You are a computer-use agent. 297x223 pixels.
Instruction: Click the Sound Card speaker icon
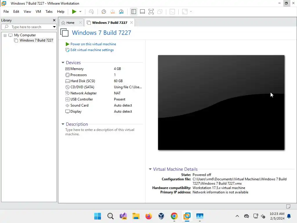tap(67, 105)
